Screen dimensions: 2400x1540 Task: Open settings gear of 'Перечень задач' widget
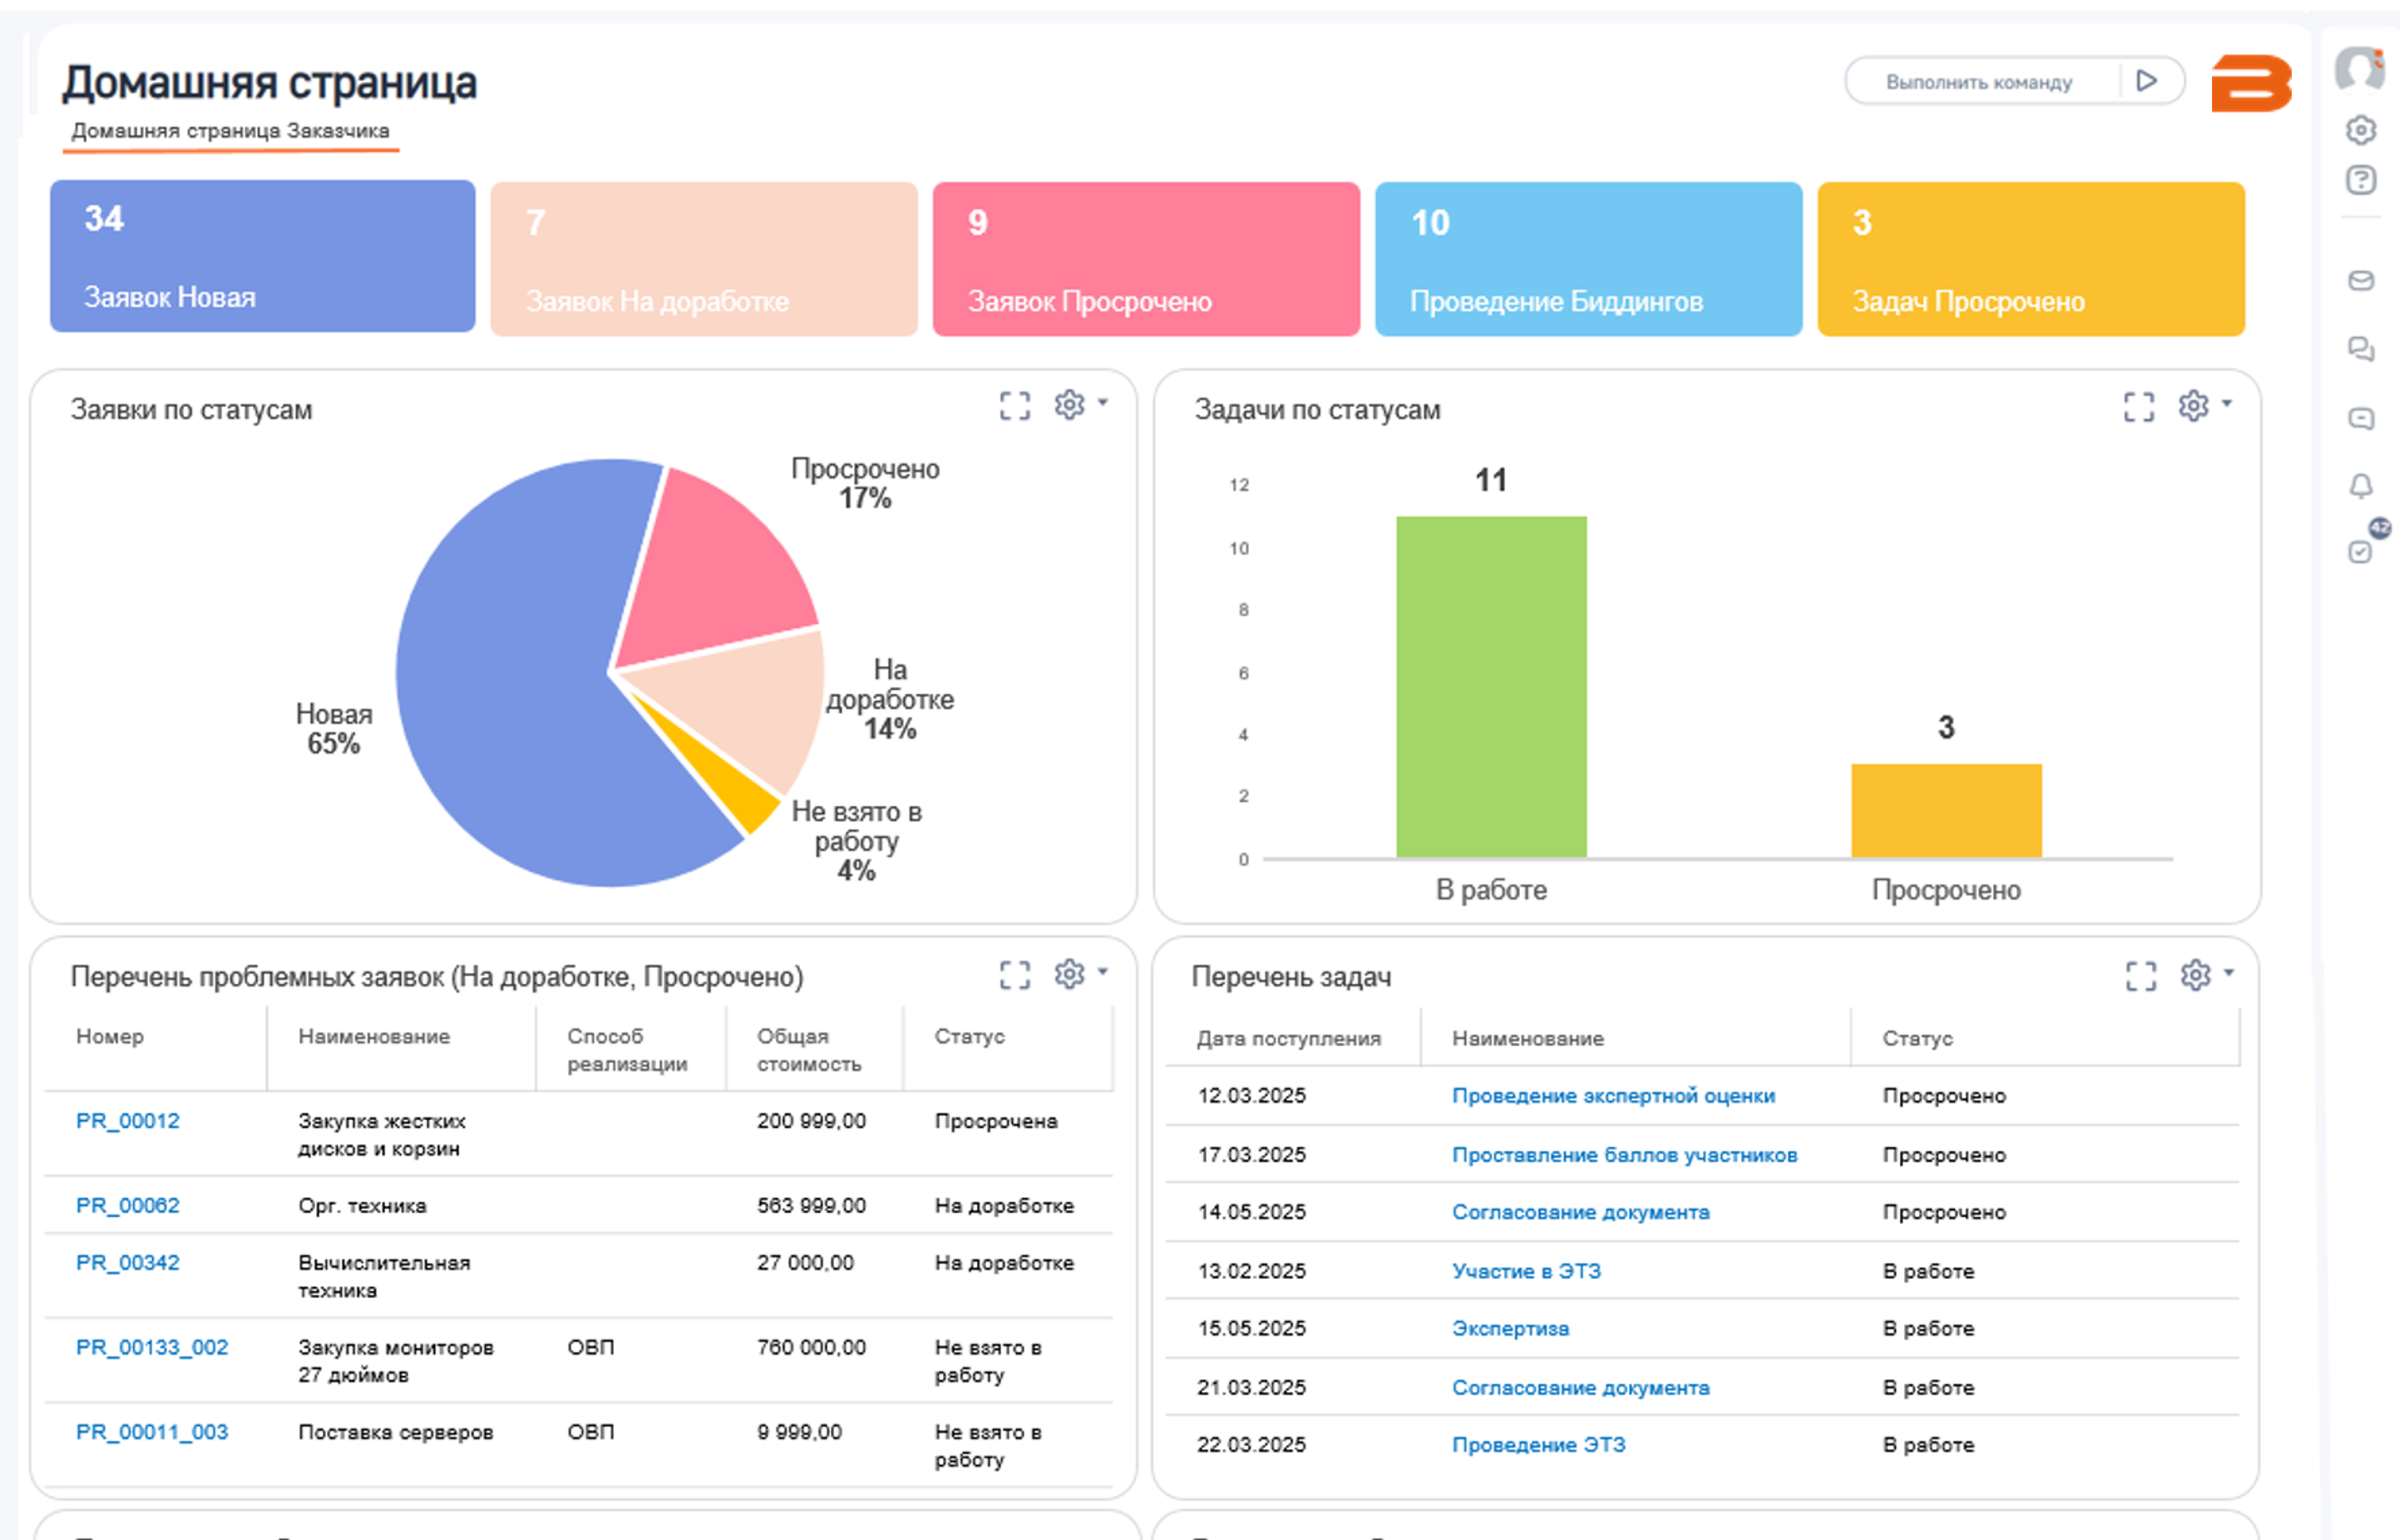2195,974
